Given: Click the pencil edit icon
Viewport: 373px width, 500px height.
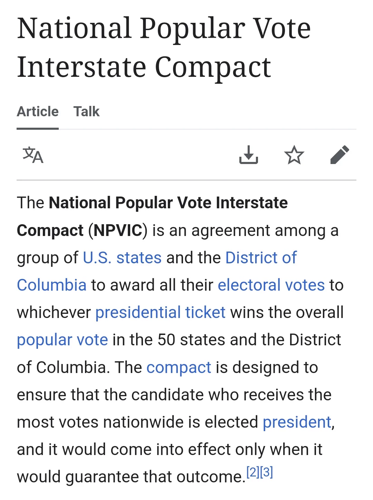Looking at the screenshot, I should (x=340, y=155).
